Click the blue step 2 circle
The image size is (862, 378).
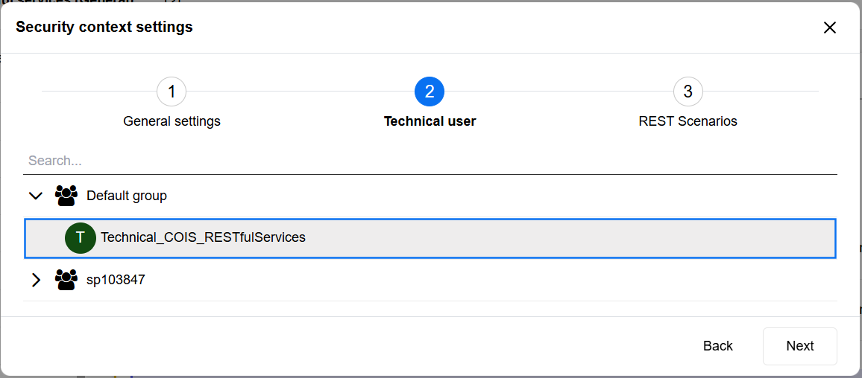[x=430, y=92]
